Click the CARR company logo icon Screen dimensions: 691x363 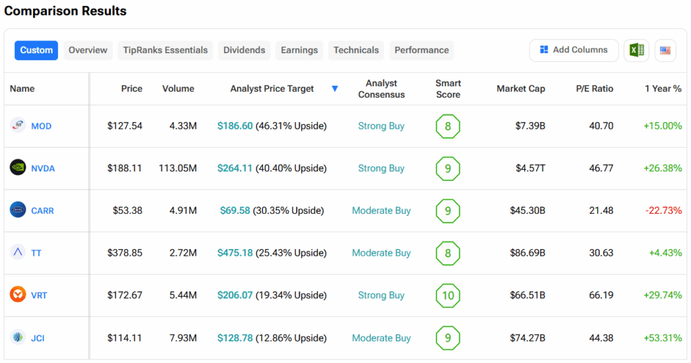(x=18, y=211)
